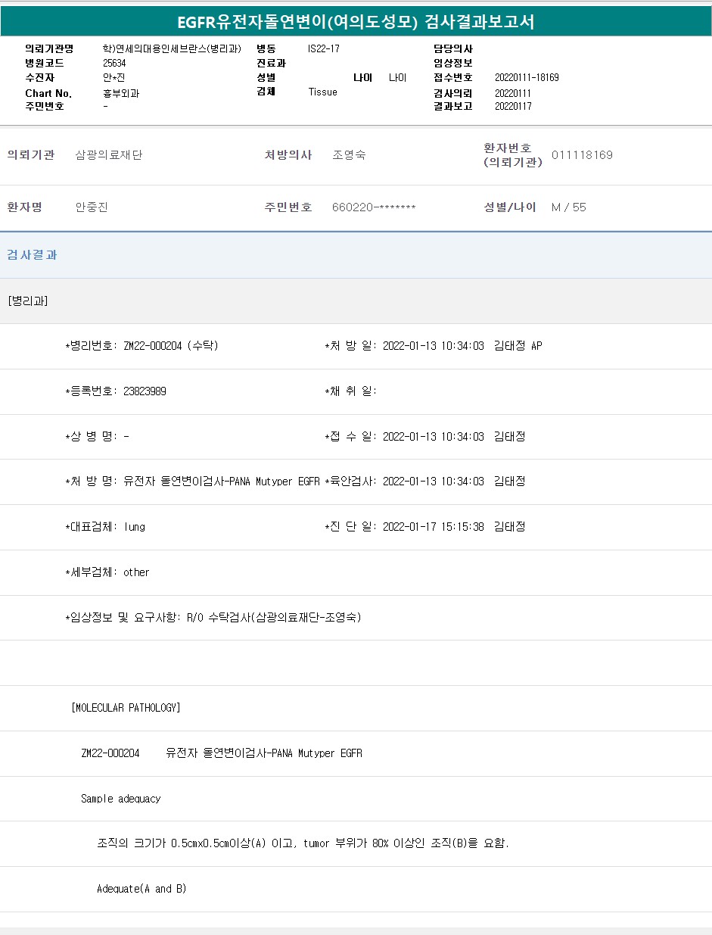The height and width of the screenshot is (935, 712).
Task: Select the 의뢰기관 value '삼광의료재단'
Action: pos(109,155)
